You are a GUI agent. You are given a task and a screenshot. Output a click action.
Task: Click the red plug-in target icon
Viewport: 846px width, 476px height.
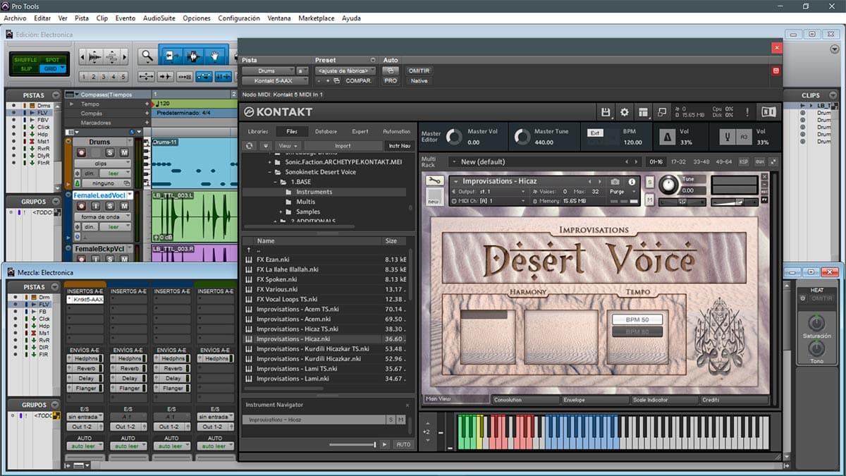(x=776, y=71)
